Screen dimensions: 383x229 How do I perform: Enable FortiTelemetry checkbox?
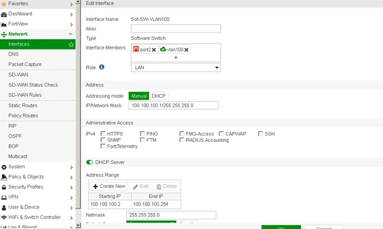click(103, 146)
